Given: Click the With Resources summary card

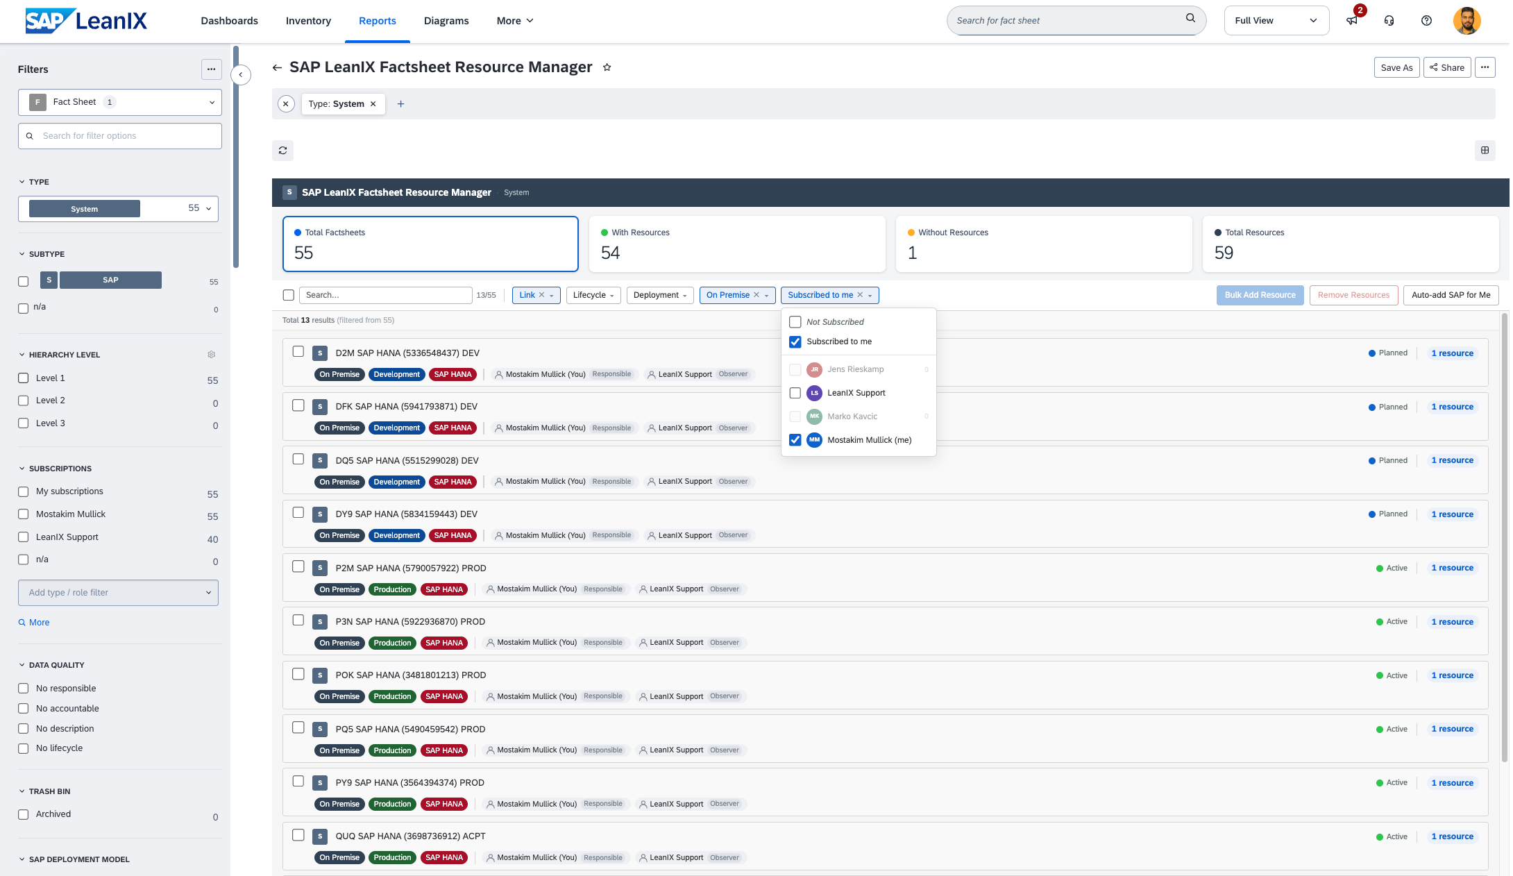Looking at the screenshot, I should click(x=737, y=244).
